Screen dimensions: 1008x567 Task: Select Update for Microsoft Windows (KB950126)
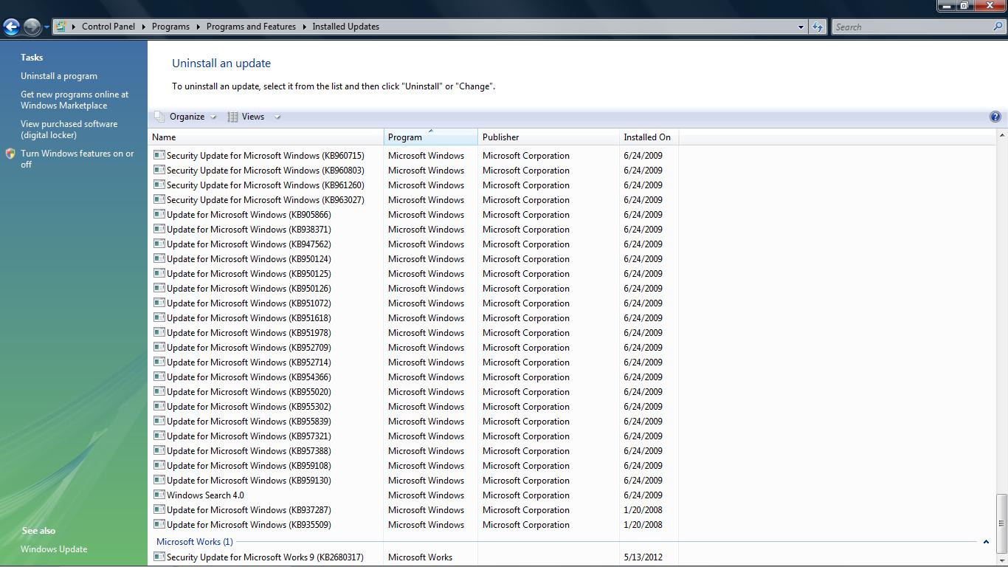(x=249, y=289)
